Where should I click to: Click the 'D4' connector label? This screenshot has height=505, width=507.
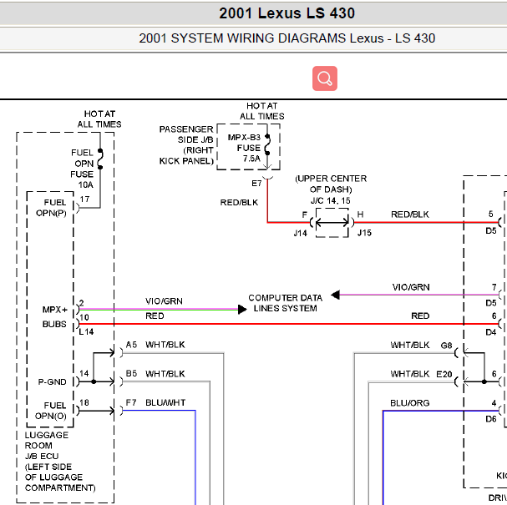coord(491,332)
